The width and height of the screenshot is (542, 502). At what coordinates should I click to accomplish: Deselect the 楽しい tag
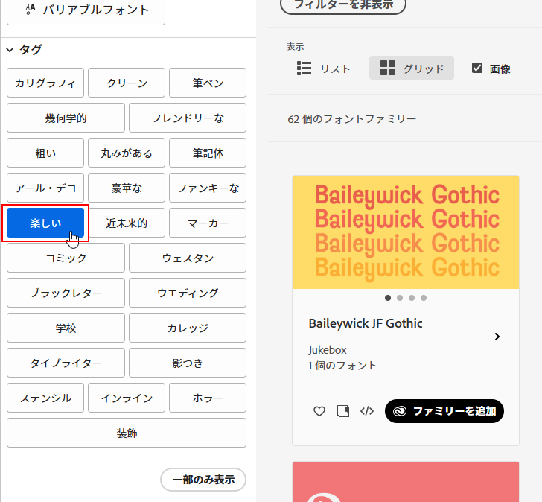(x=45, y=223)
